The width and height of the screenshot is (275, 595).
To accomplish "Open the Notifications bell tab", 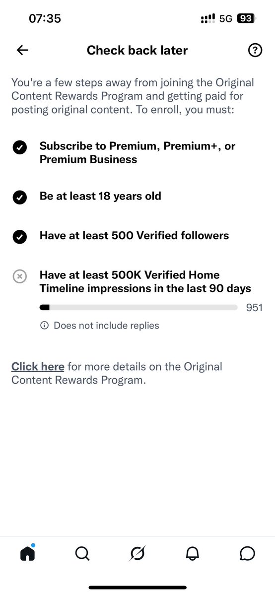I will point(193,554).
